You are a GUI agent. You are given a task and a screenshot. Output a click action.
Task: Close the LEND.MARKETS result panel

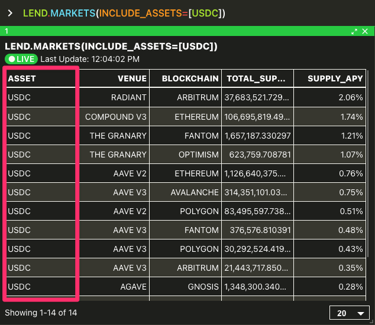click(365, 31)
